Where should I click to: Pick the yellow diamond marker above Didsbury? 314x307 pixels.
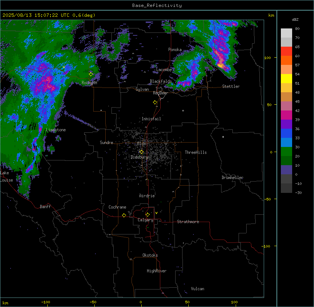click(x=142, y=152)
